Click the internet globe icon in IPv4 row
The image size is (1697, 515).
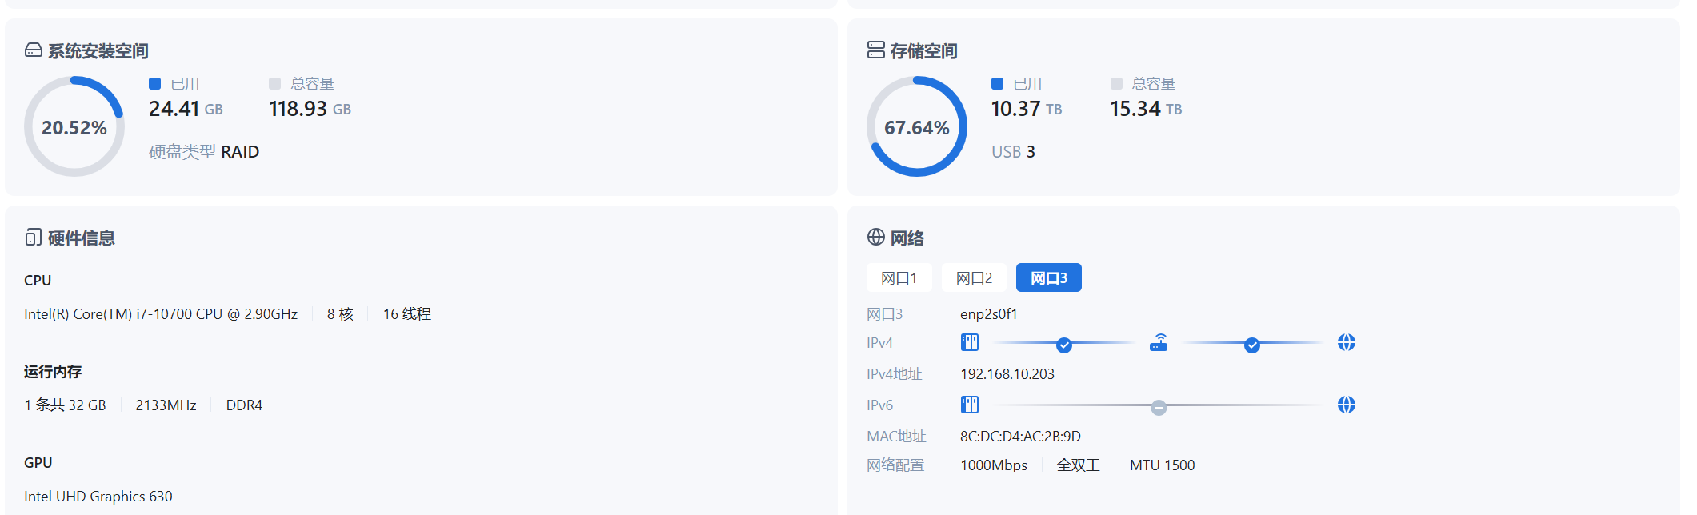pyautogui.click(x=1346, y=343)
